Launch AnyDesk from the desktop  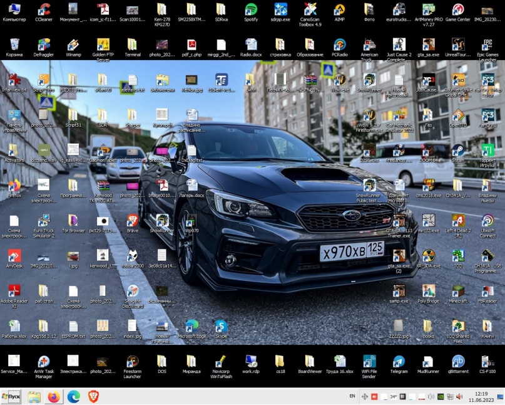tap(14, 256)
